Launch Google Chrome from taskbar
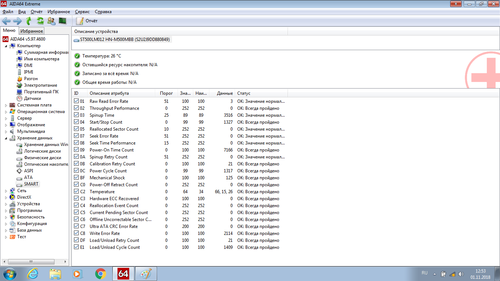Image resolution: width=500 pixels, height=281 pixels. tap(101, 273)
